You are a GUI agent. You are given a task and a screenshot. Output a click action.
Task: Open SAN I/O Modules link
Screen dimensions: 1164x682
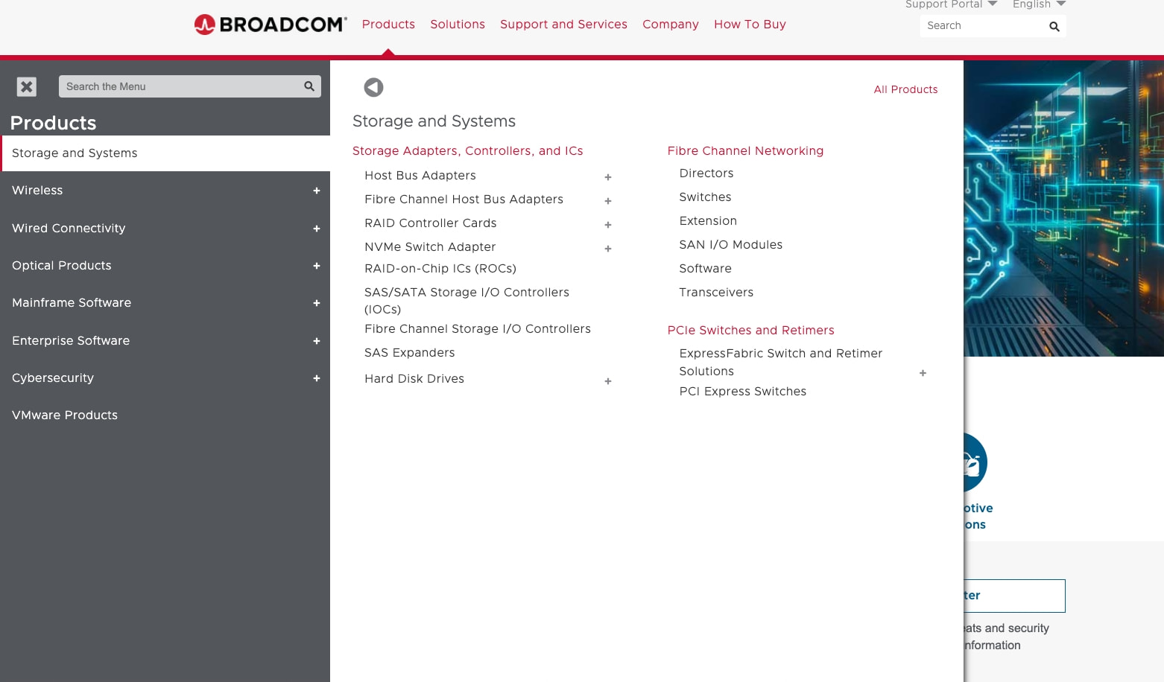click(x=731, y=245)
